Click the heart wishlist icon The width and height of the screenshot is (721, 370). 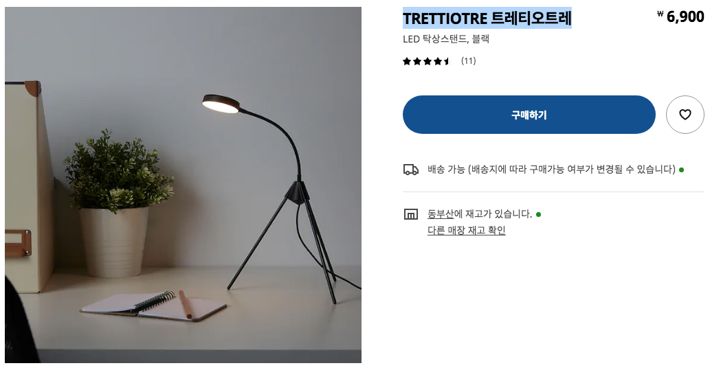[685, 115]
